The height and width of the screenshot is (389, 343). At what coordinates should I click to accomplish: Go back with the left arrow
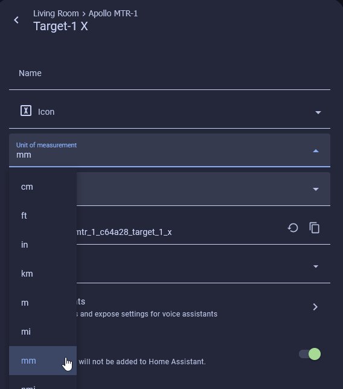pyautogui.click(x=16, y=20)
